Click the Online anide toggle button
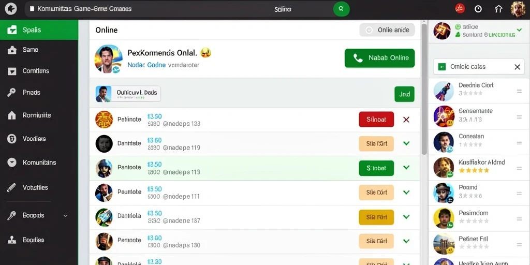This screenshot has height=265, width=530. [x=387, y=30]
